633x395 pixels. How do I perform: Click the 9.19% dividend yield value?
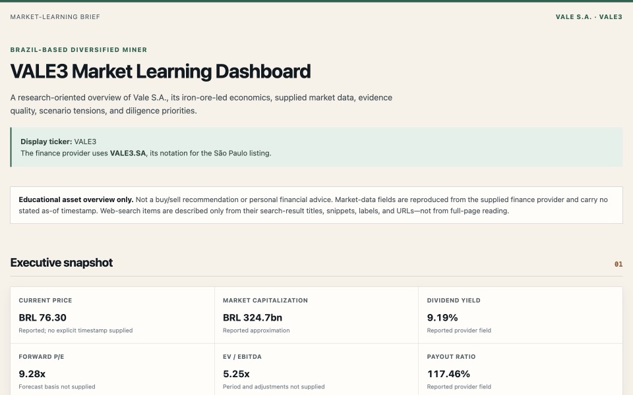pos(442,317)
